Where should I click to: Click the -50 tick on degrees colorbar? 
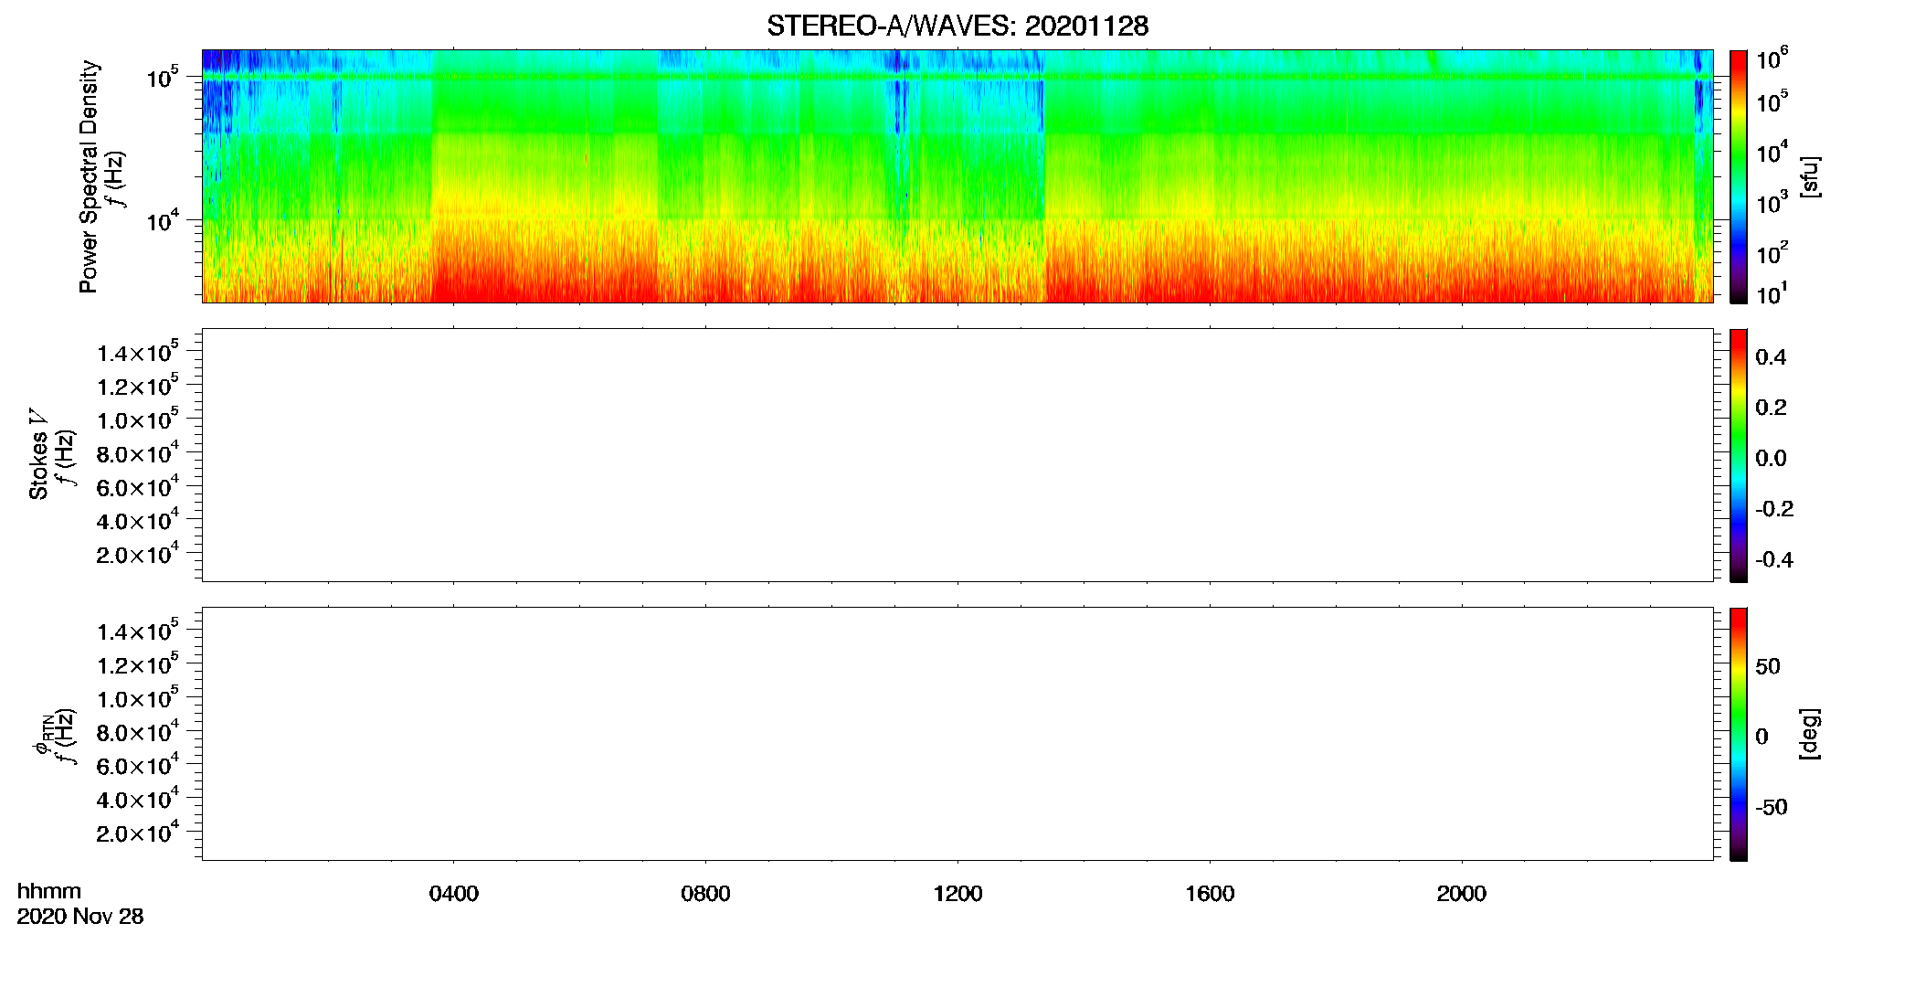[x=1771, y=808]
